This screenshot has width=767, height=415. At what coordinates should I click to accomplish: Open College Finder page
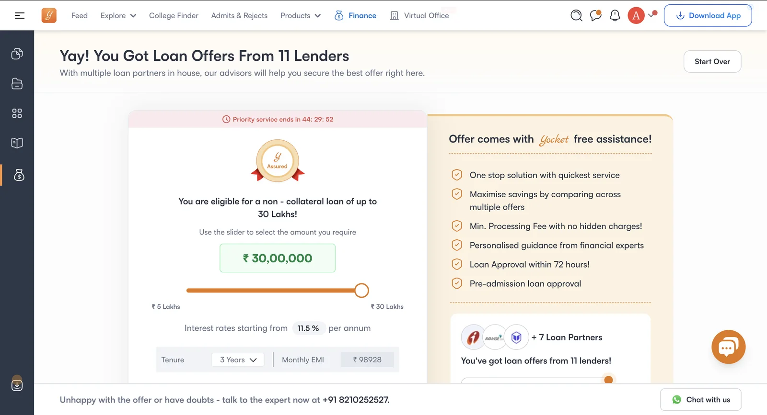(x=174, y=16)
